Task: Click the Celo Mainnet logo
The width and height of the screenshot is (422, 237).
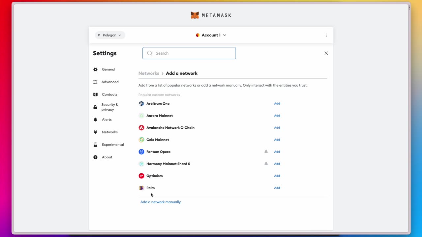Action: pos(141,140)
